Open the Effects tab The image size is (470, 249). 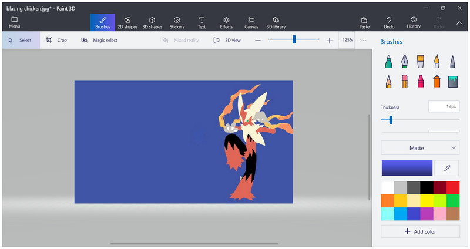(226, 22)
